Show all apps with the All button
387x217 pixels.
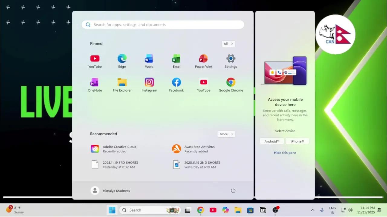[228, 44]
